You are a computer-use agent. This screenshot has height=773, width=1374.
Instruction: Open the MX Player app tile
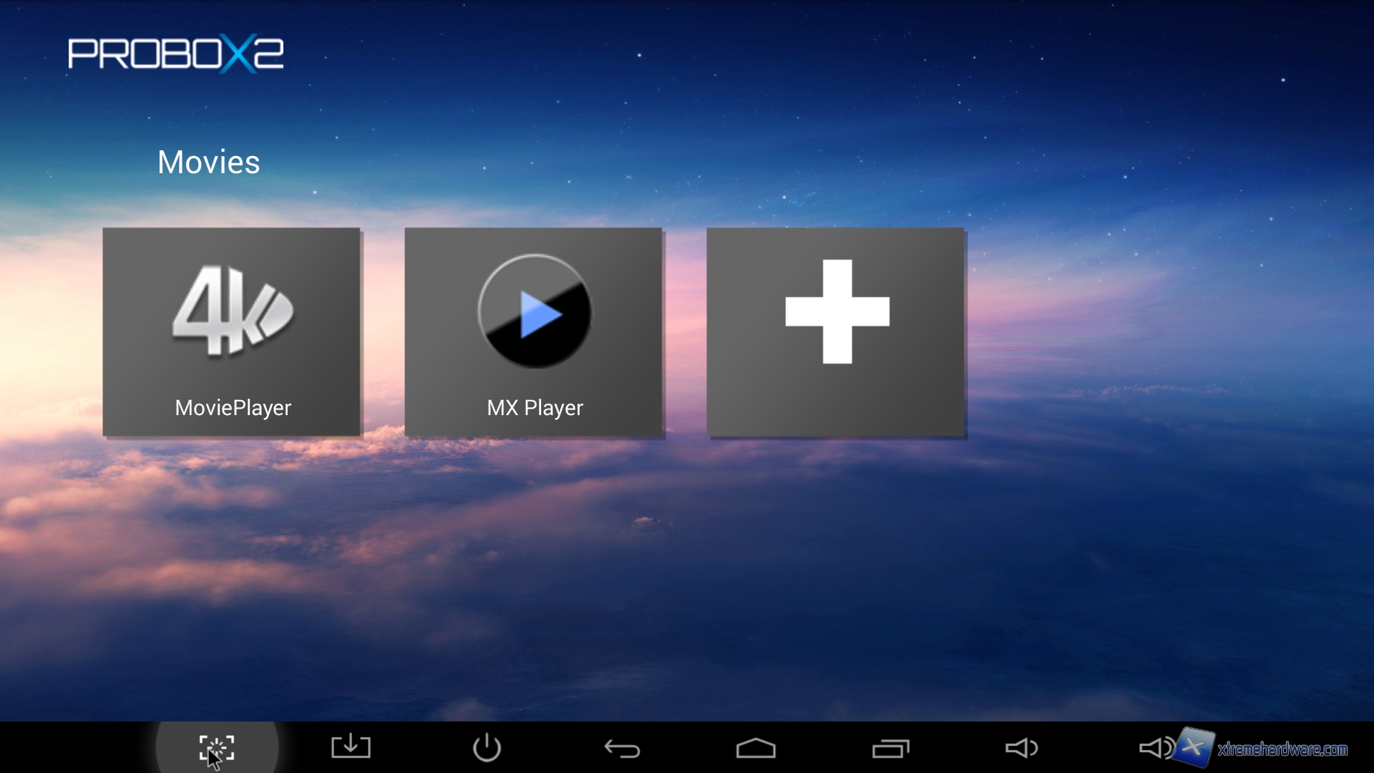(533, 331)
